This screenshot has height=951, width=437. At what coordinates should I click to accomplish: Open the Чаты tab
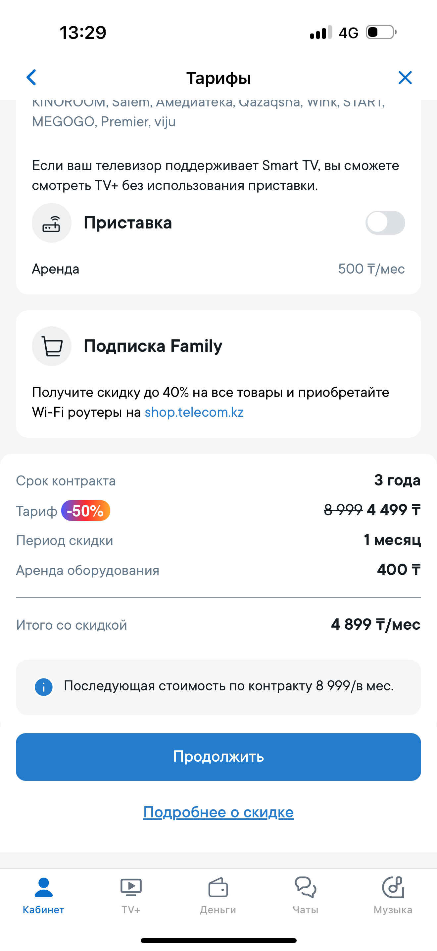coord(306,895)
